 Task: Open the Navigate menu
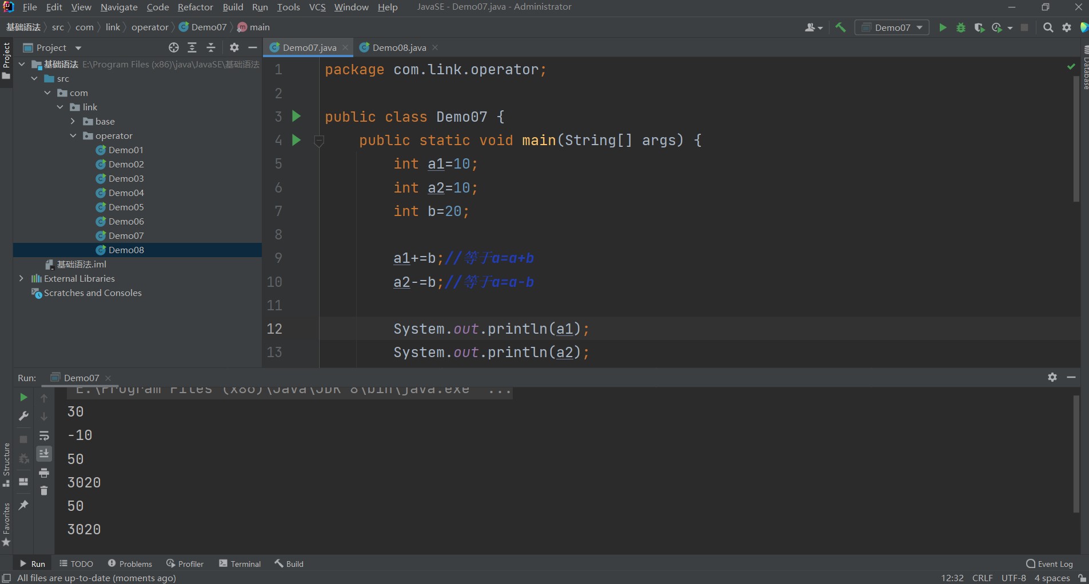119,7
